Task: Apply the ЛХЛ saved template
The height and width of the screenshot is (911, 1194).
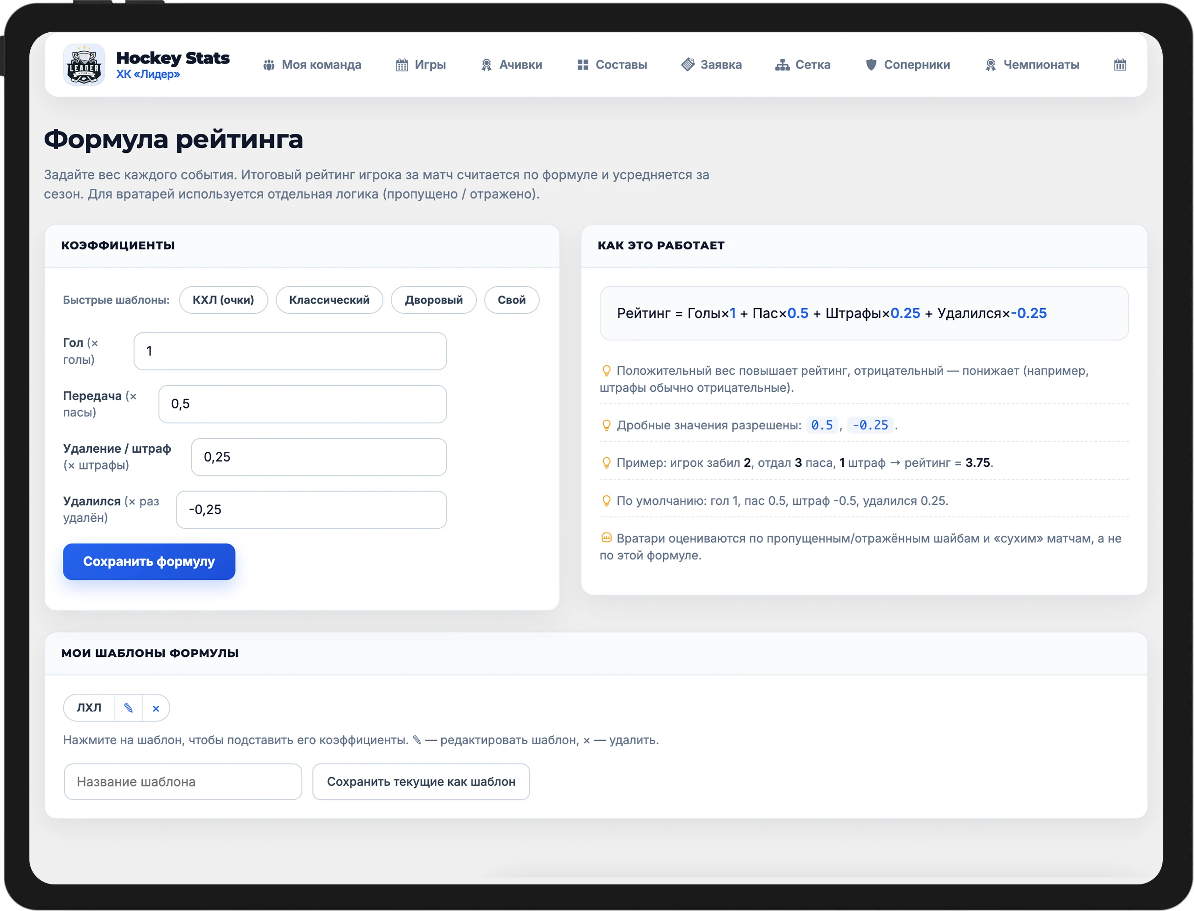Action: point(89,708)
